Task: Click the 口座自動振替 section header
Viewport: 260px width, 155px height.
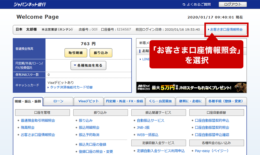Action: (217, 112)
